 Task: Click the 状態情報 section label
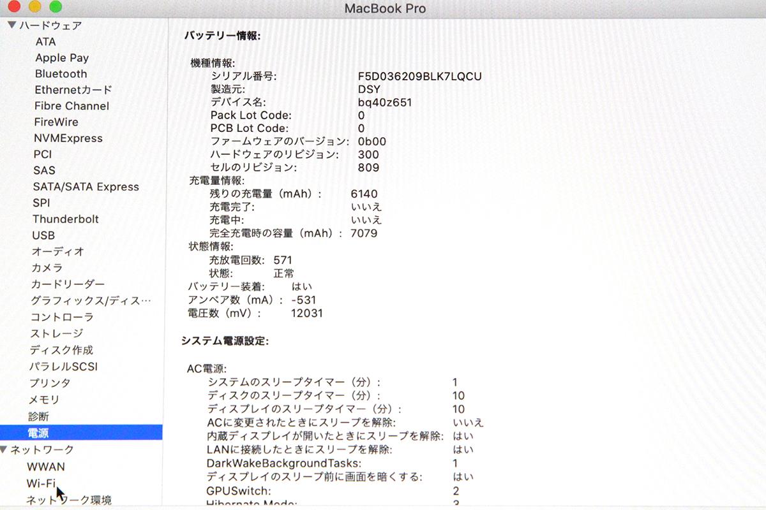point(211,247)
